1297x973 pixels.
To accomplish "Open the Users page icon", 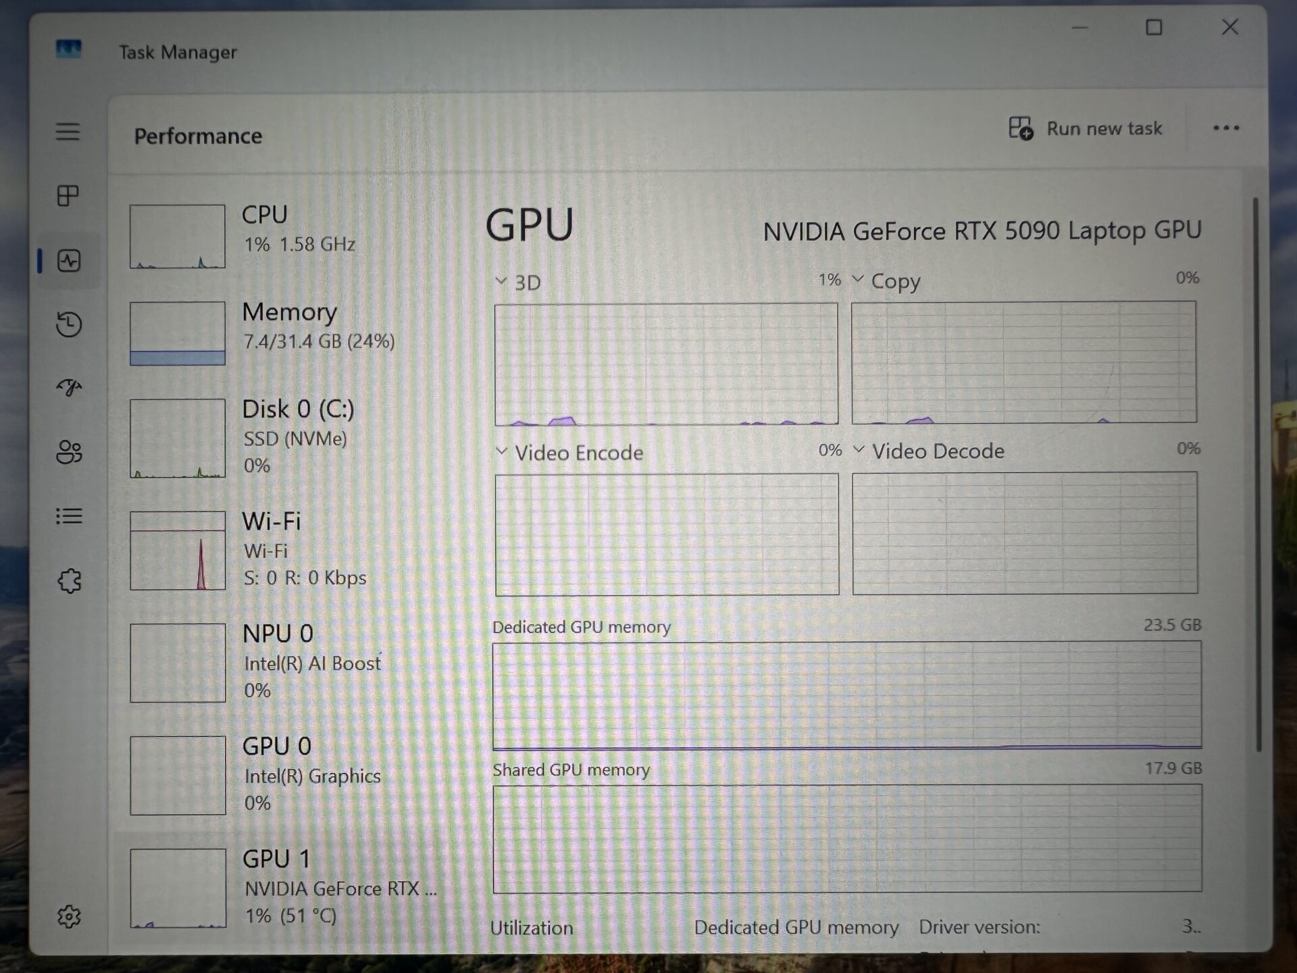I will point(69,451).
